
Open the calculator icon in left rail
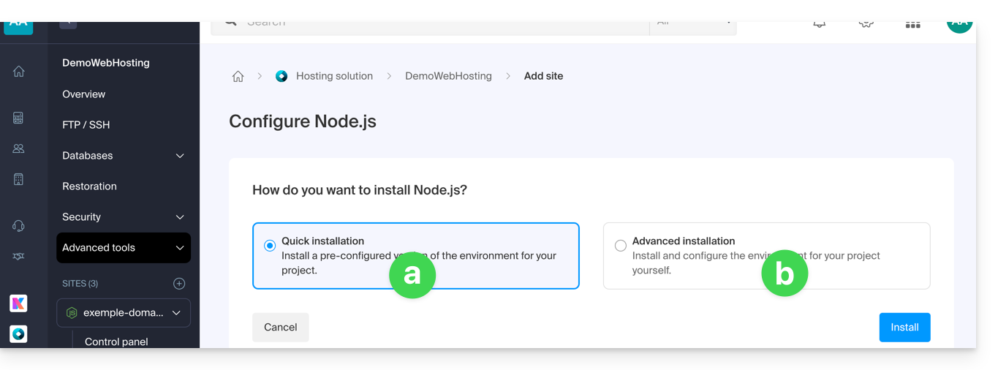coord(19,118)
